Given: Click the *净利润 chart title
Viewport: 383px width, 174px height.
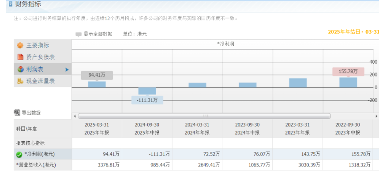Looking at the screenshot, I should point(226,44).
